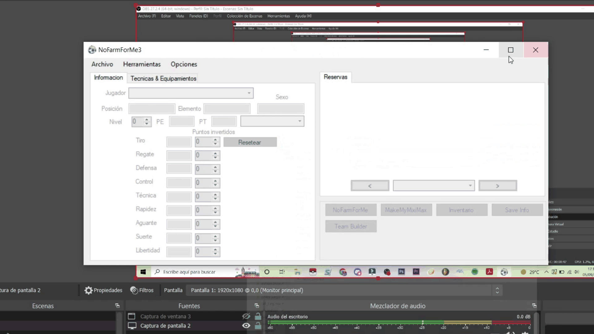Open the Windows Start button in the preview taskbar

(x=143, y=272)
